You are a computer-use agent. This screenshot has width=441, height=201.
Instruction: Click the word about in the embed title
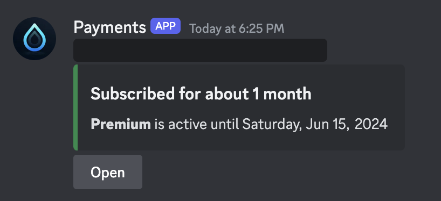[227, 94]
